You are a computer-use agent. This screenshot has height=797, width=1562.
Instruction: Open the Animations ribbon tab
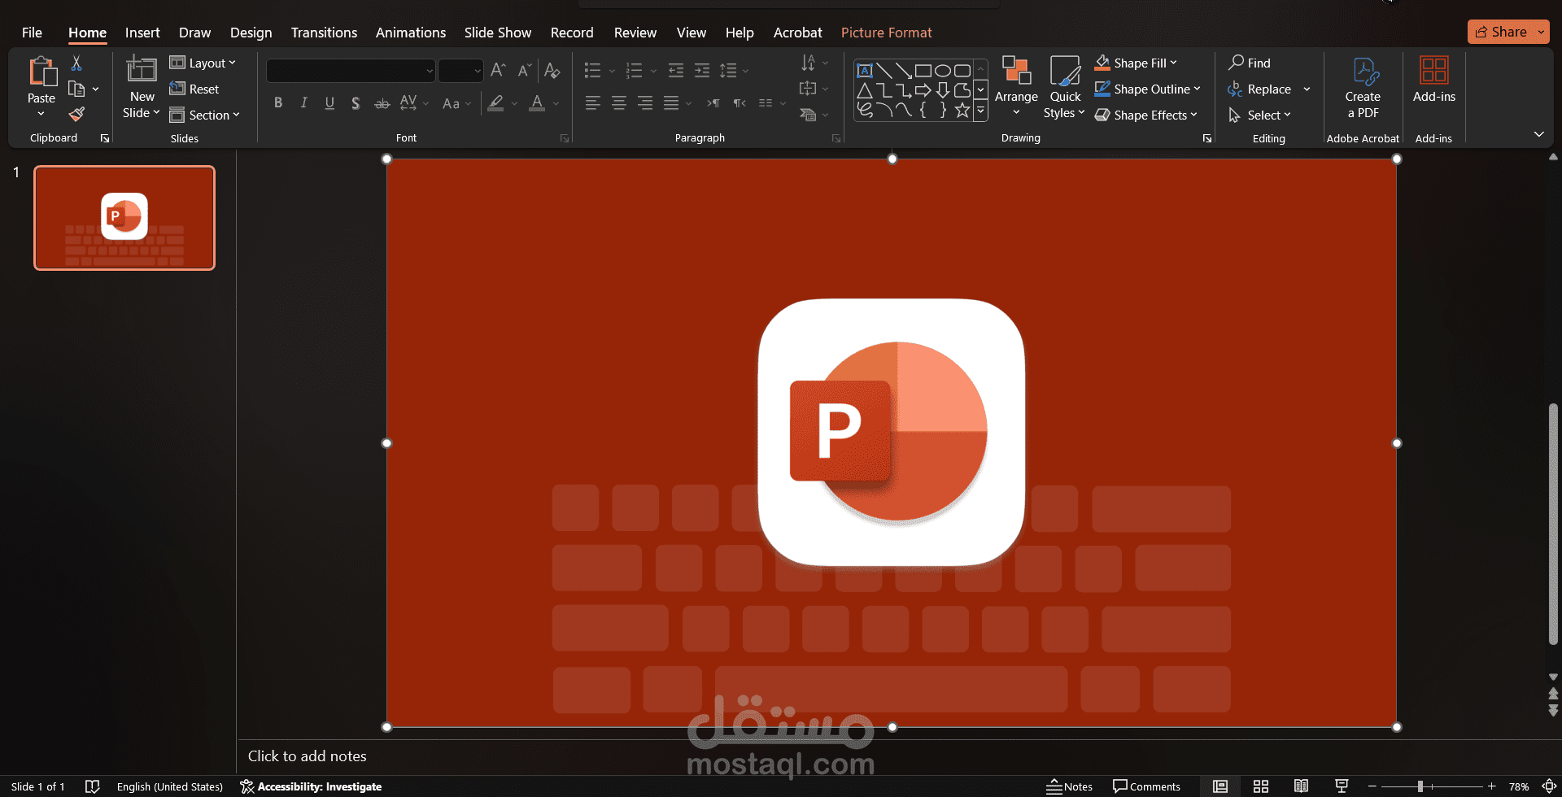tap(410, 33)
